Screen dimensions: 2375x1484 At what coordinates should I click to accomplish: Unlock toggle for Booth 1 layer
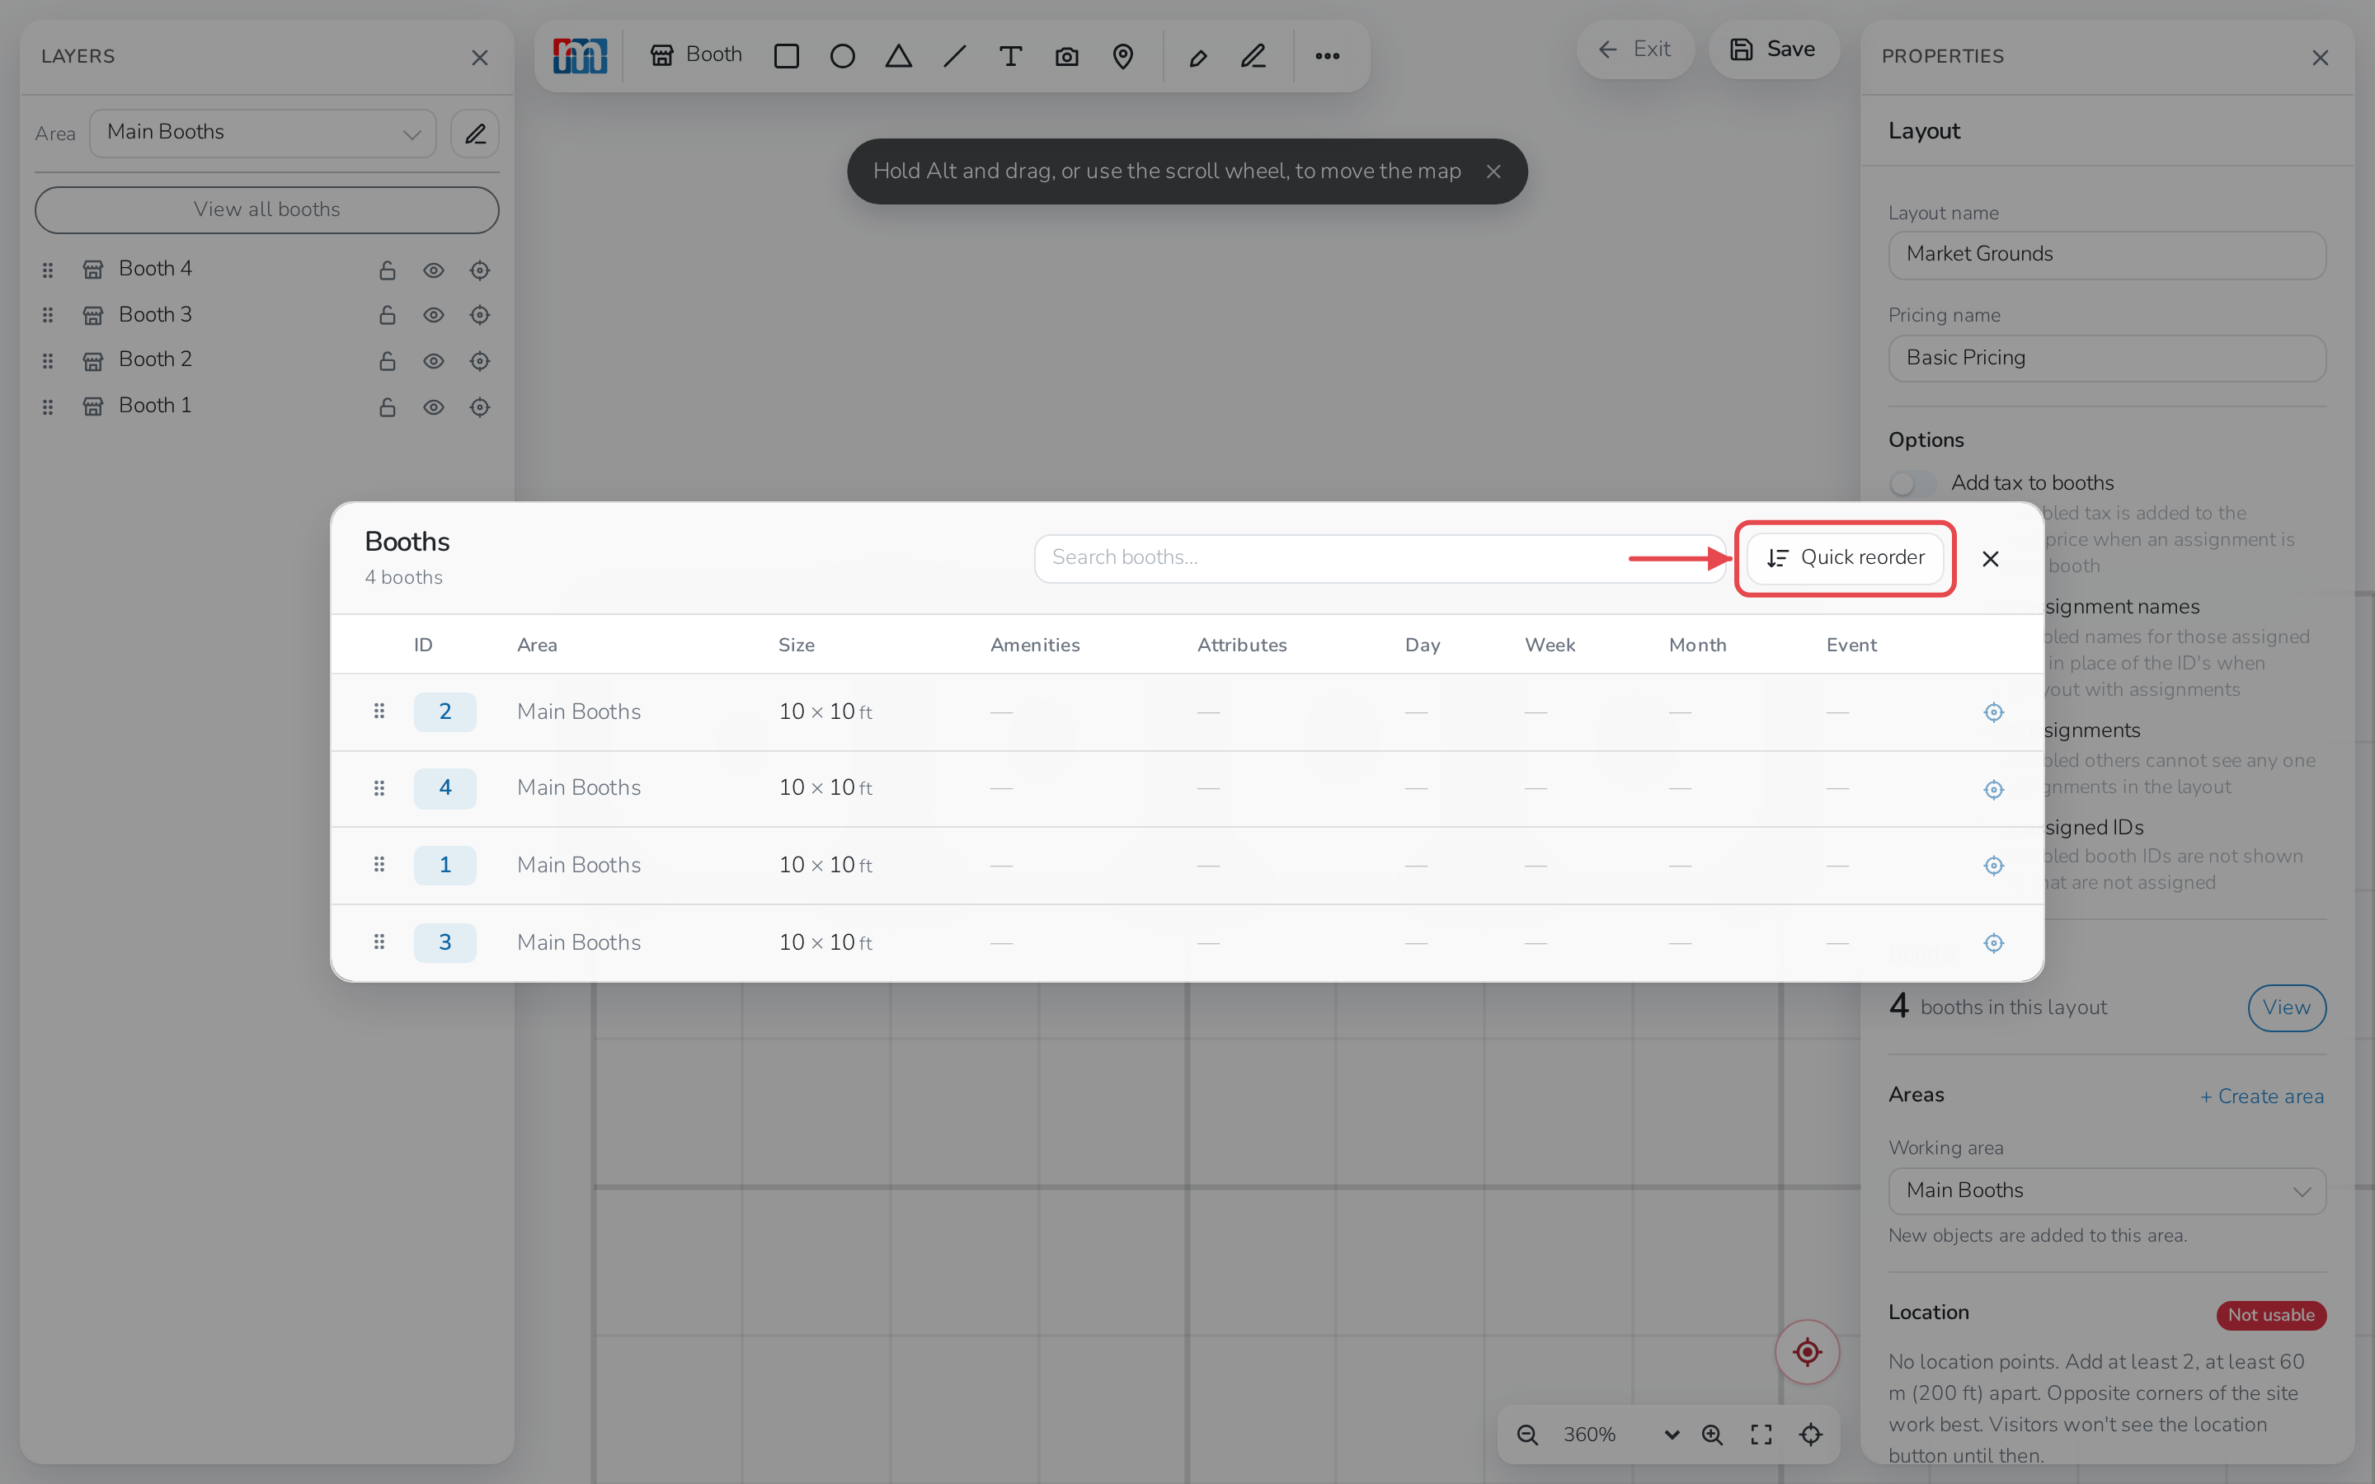click(388, 407)
